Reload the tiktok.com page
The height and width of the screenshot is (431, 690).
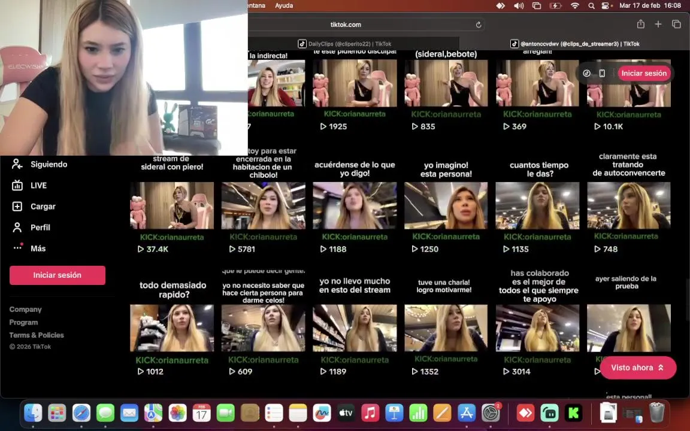coord(479,25)
